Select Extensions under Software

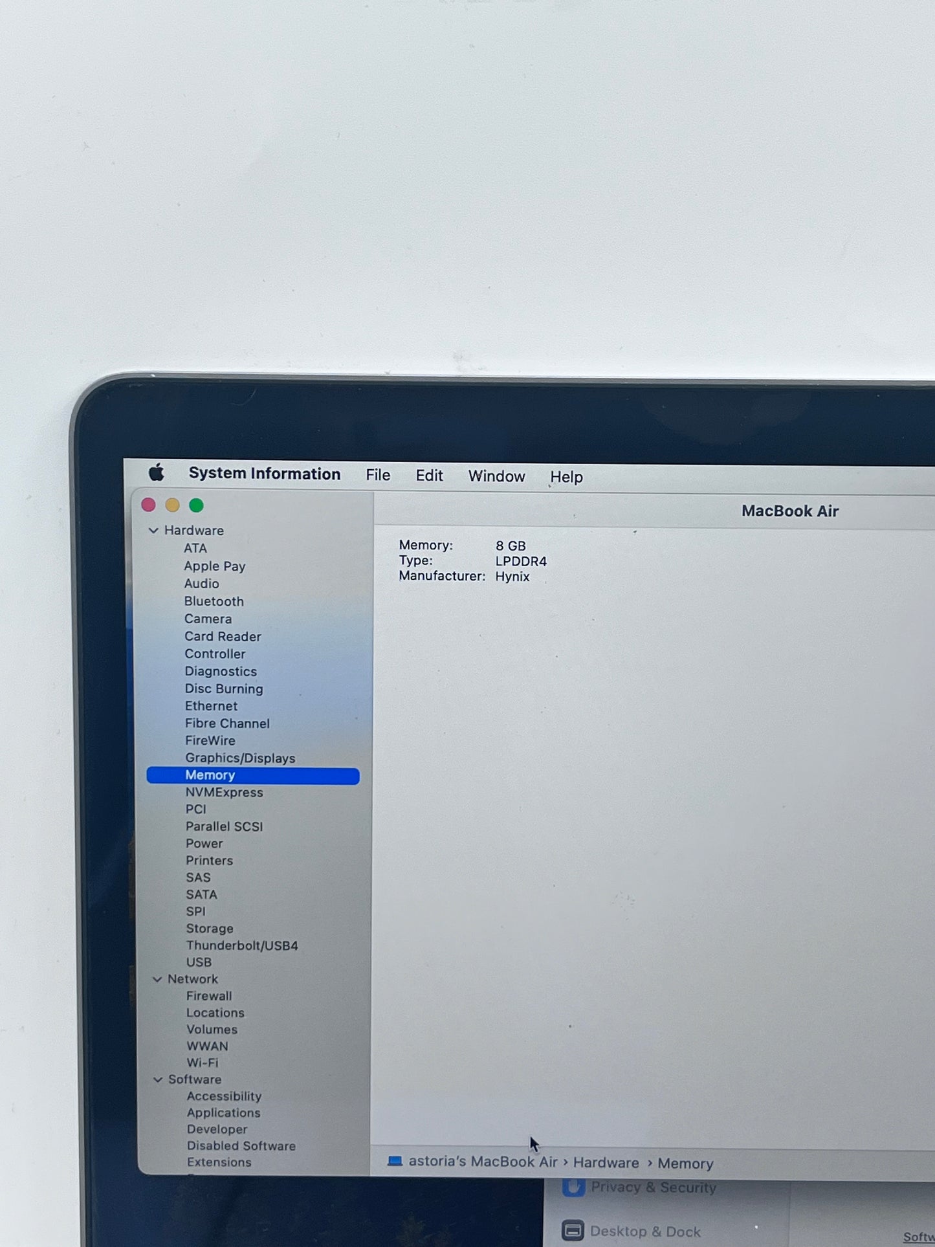219,1162
